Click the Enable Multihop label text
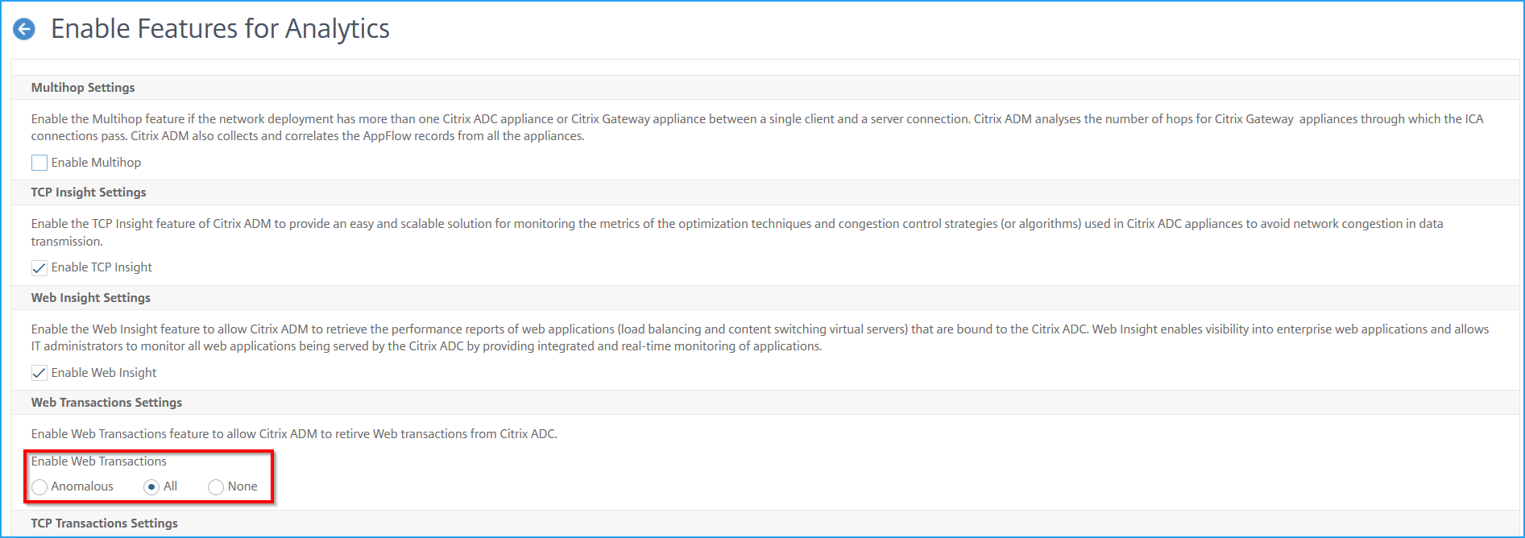Image resolution: width=1525 pixels, height=538 pixels. tap(96, 163)
